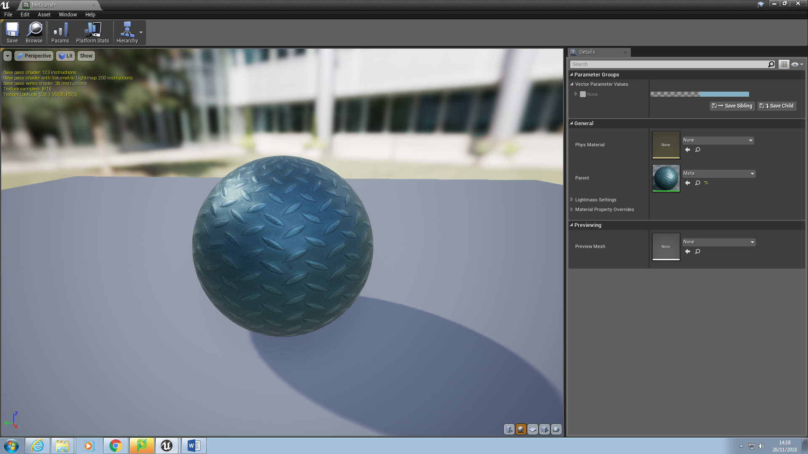This screenshot has width=808, height=454.
Task: Open the Window menu
Action: [68, 14]
